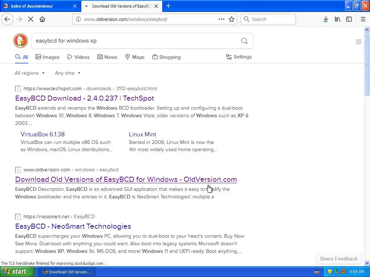Click the scrollbar down arrow
The height and width of the screenshot is (277, 370).
(367, 263)
